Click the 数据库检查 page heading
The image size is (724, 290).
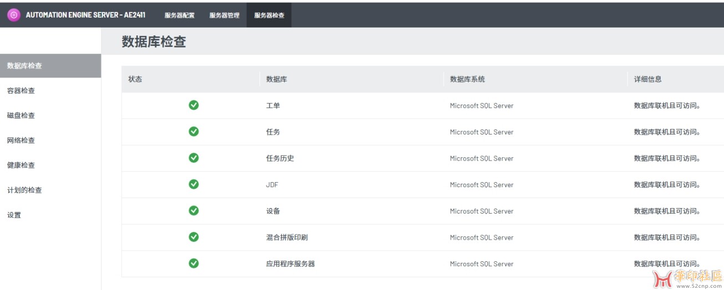pyautogui.click(x=154, y=42)
